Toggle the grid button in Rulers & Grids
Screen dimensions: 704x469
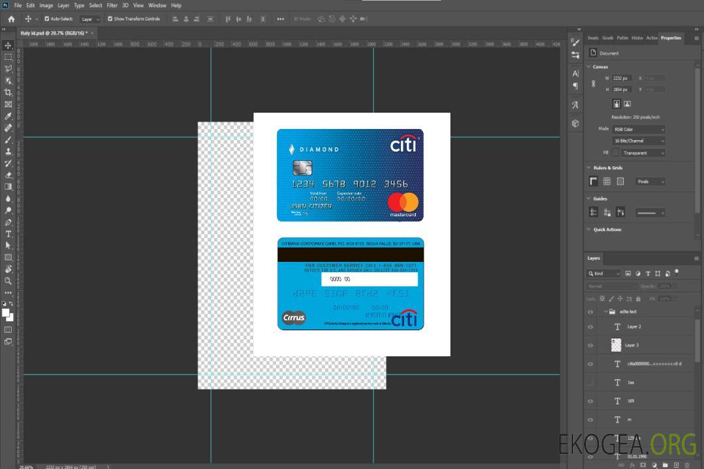(x=607, y=181)
